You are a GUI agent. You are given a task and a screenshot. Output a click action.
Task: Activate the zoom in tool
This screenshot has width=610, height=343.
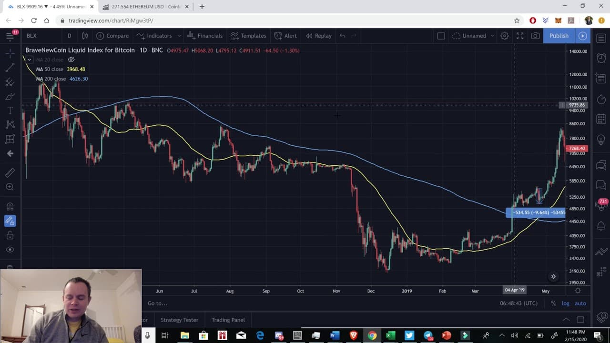[x=10, y=187]
